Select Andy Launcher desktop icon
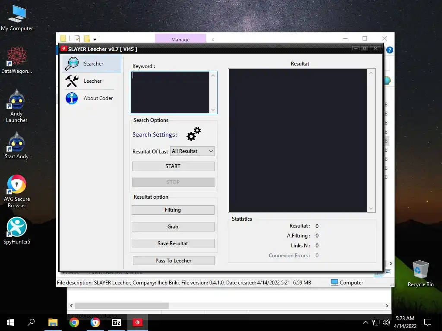Screen dimensions: 442x331 (x=17, y=106)
